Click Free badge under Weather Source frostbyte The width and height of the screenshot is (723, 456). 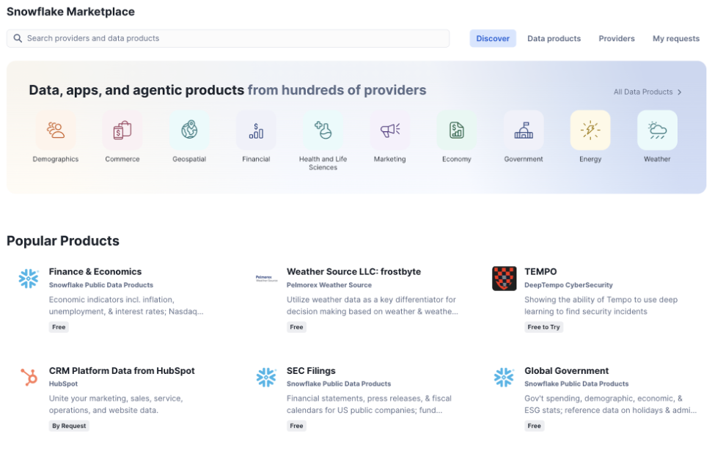(296, 327)
